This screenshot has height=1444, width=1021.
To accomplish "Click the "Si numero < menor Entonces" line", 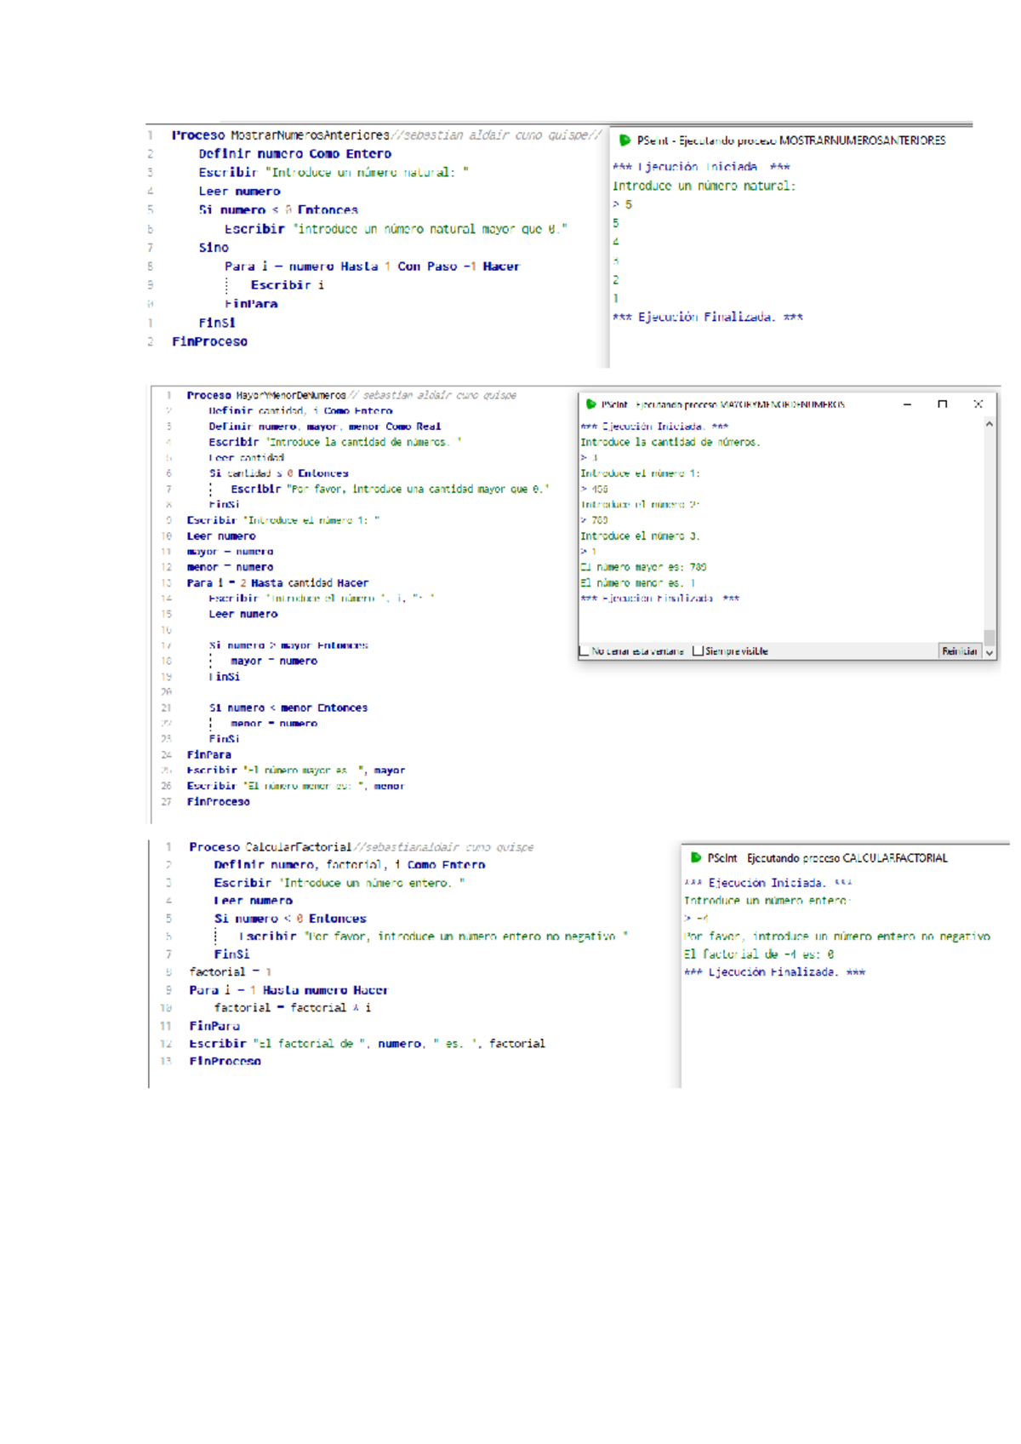I will point(288,708).
